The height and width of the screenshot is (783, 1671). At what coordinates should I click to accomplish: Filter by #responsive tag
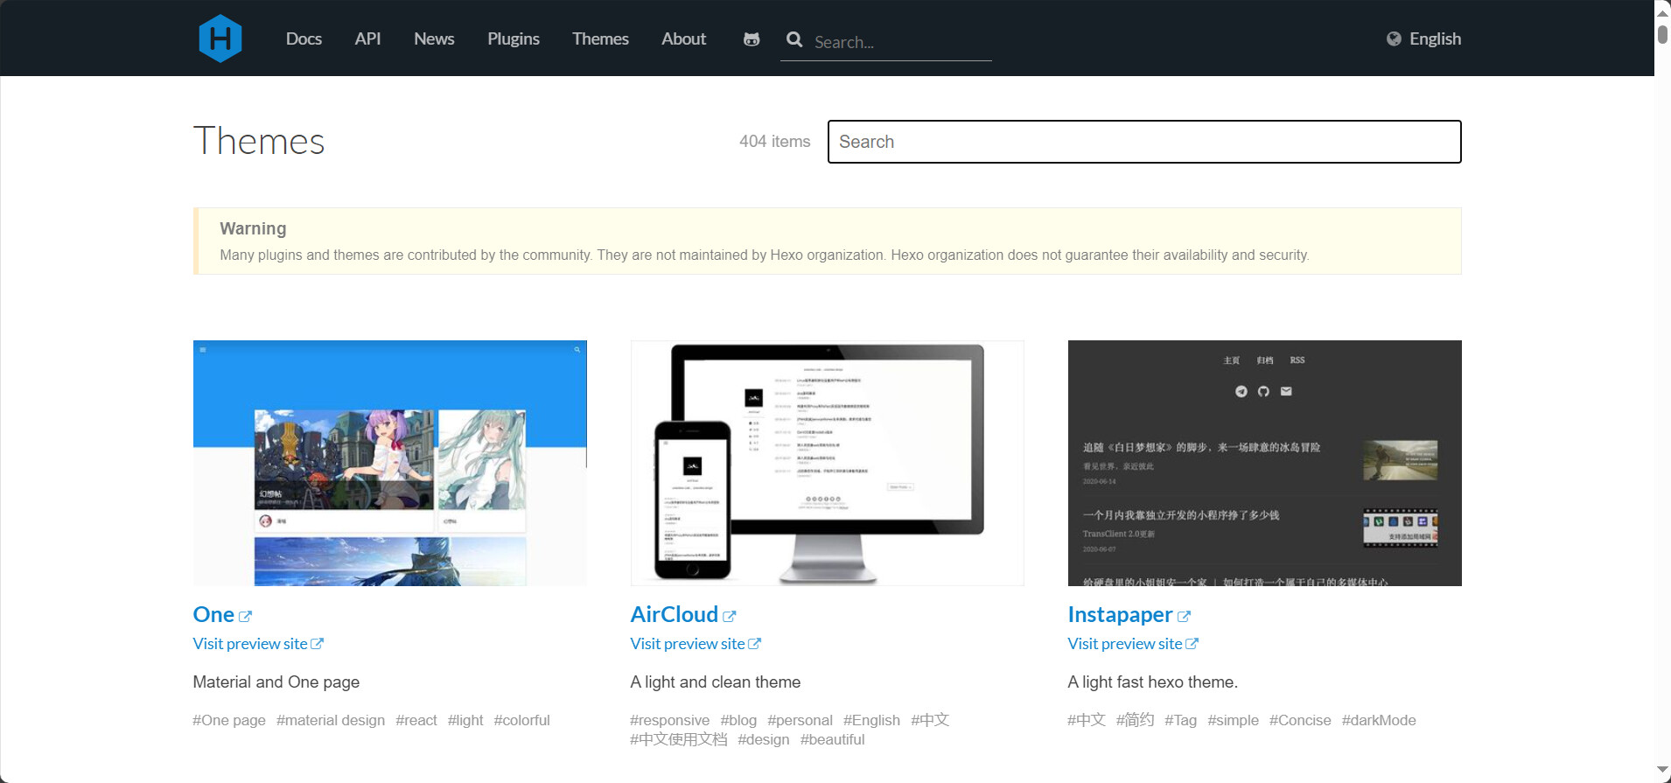pyautogui.click(x=670, y=720)
